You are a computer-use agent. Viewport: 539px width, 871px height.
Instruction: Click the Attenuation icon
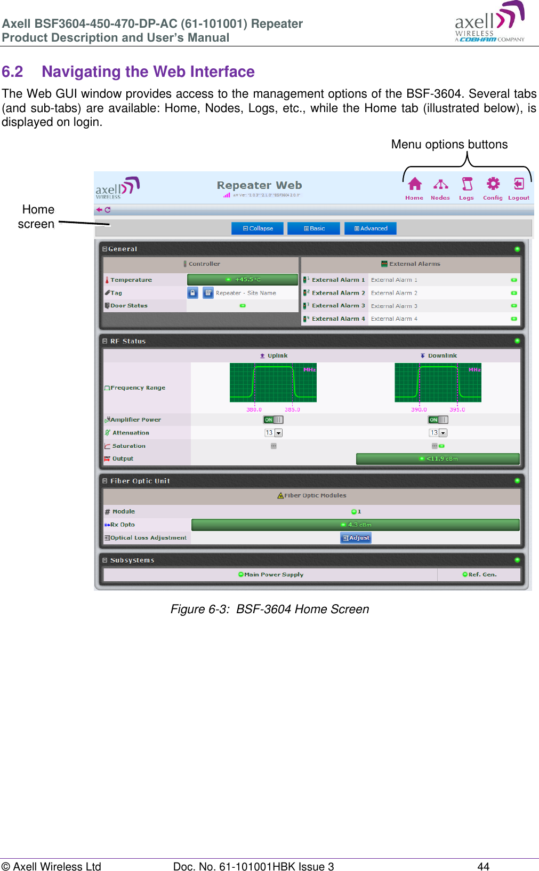click(107, 433)
